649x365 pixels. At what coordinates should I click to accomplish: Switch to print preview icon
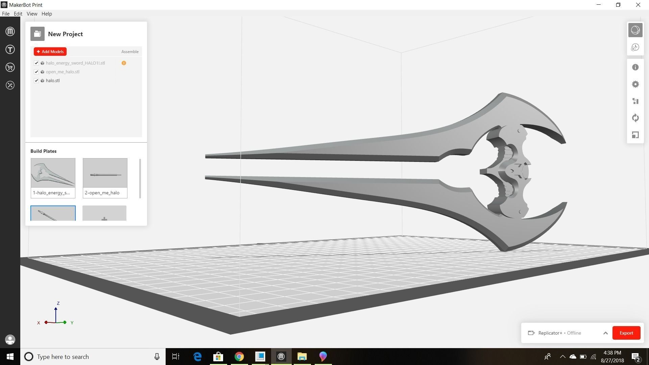coord(635,47)
